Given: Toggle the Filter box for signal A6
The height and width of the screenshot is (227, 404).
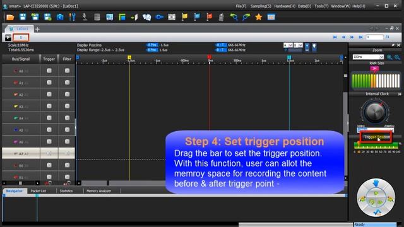Looking at the screenshot, I should tap(67, 141).
